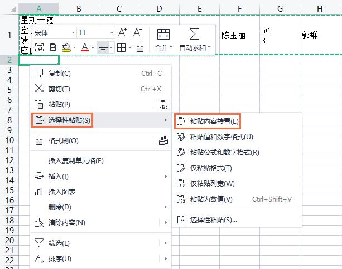Click paste-as-values icon beside 粘贴(P)
This screenshot has height=269, width=342.
click(163, 105)
